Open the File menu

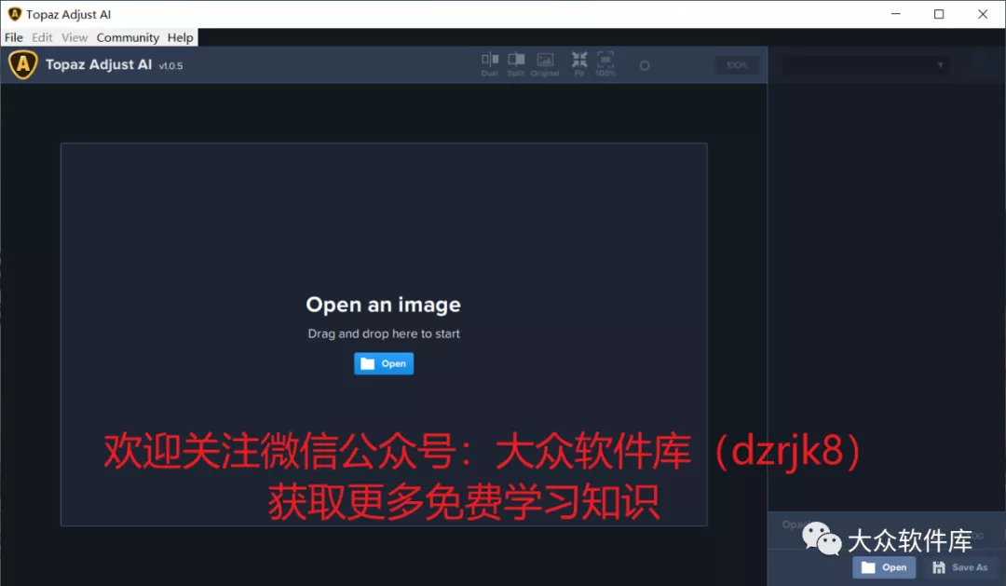[x=14, y=37]
